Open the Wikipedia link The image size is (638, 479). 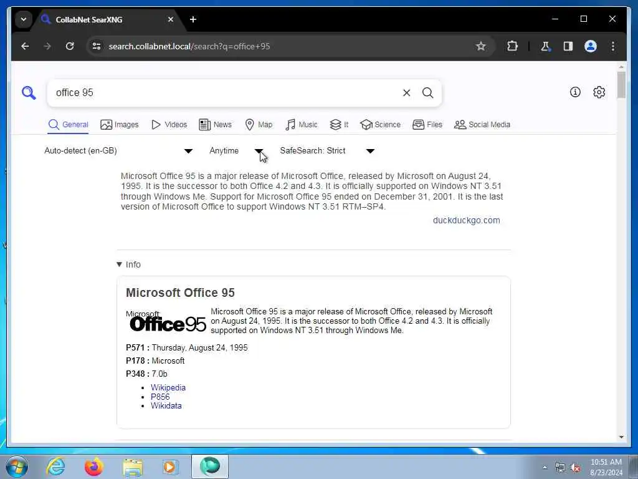(168, 387)
